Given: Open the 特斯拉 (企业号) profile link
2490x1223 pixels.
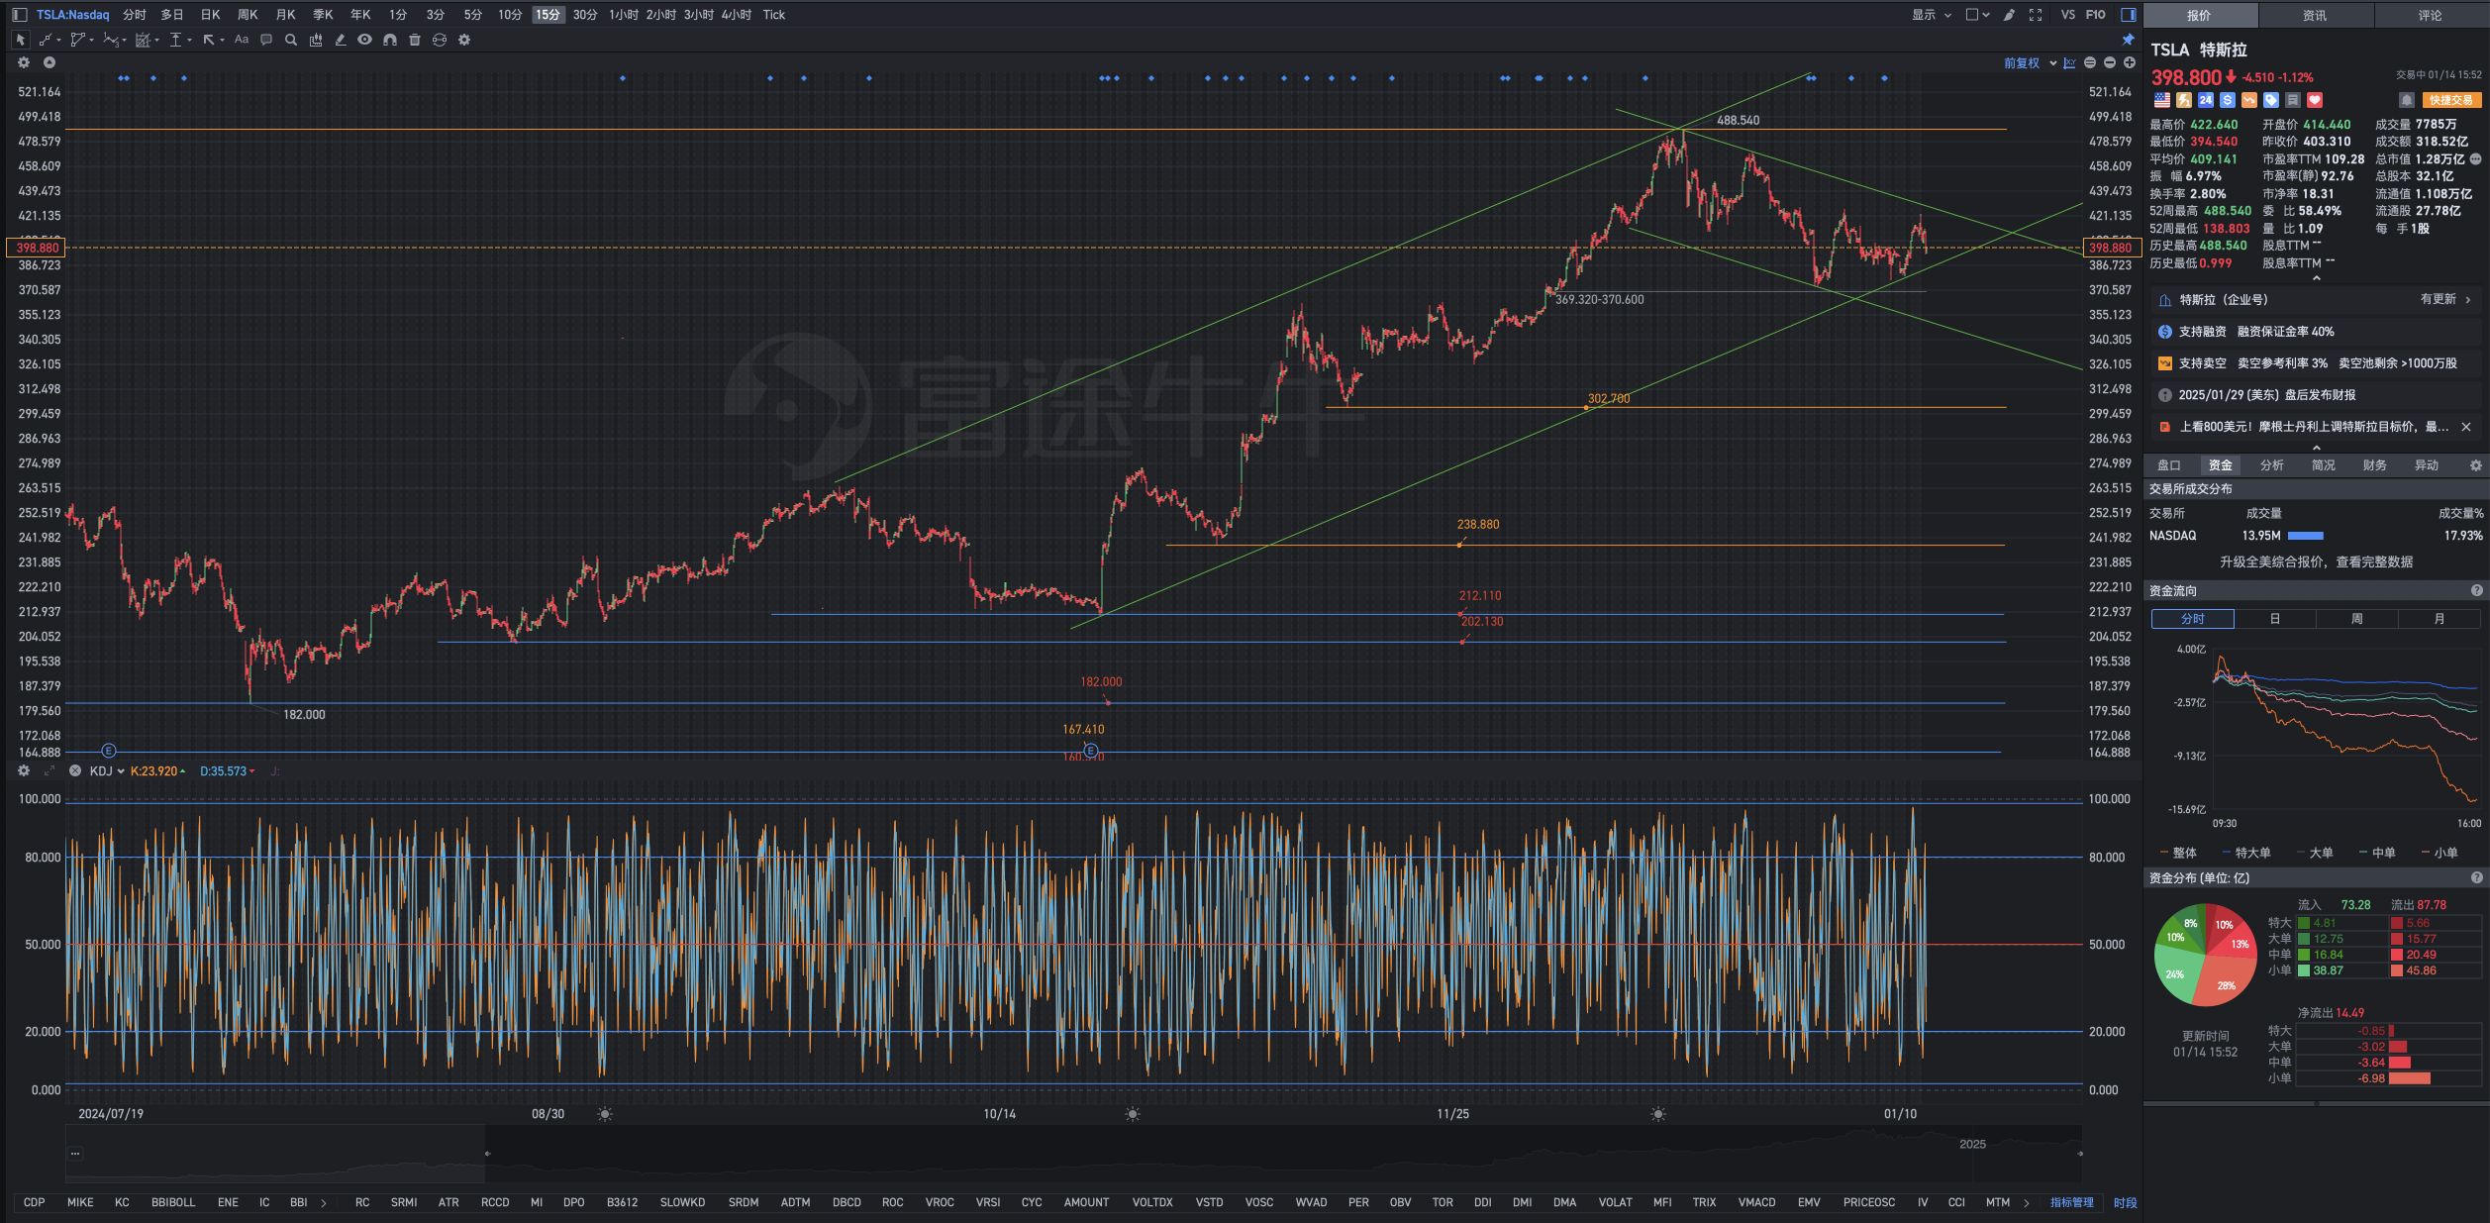Looking at the screenshot, I should 2316,299.
